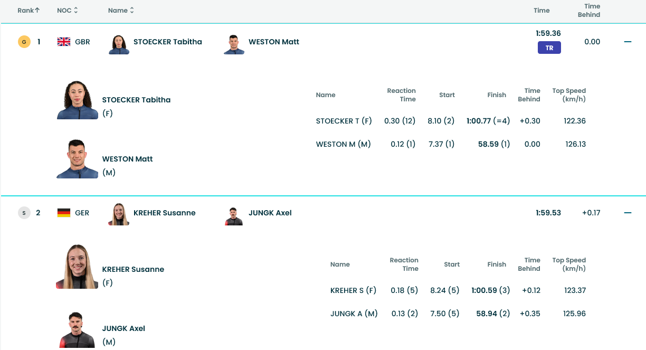The height and width of the screenshot is (350, 646).
Task: Click the Time column header
Action: pyautogui.click(x=541, y=11)
